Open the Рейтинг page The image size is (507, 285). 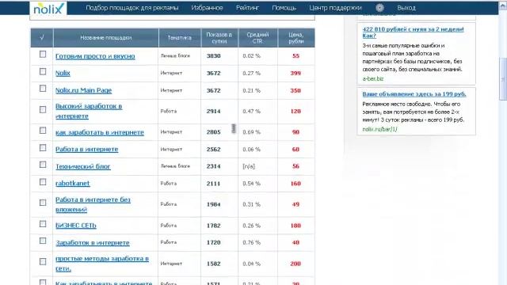(247, 8)
